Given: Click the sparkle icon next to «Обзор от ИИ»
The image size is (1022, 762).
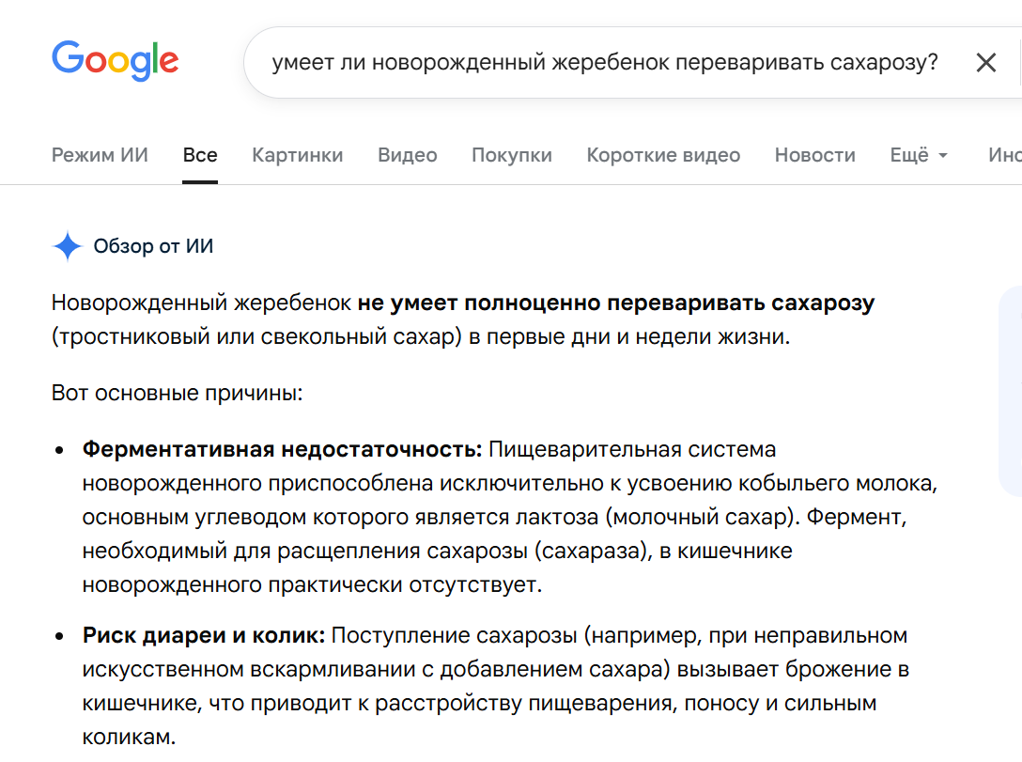Looking at the screenshot, I should point(67,246).
